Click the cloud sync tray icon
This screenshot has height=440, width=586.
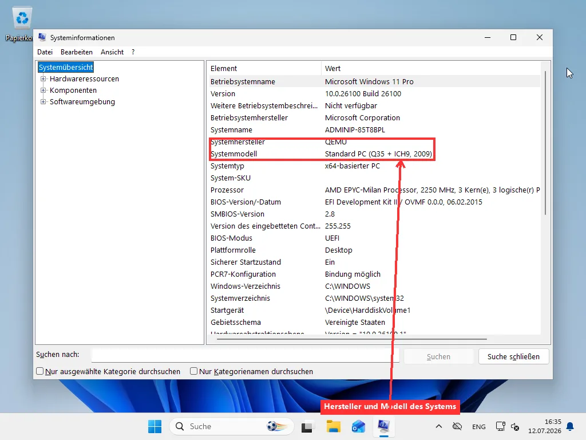click(x=457, y=426)
